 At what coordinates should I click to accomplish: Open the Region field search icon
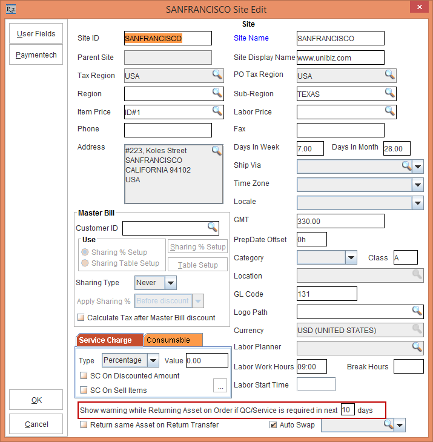tap(217, 93)
